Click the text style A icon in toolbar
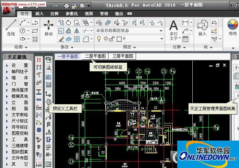 48,132
